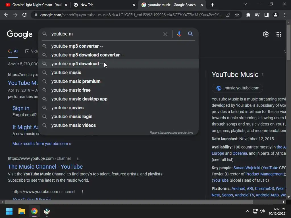Image resolution: width=291 pixels, height=218 pixels.
Task: Clear the search box with the X
Action: 165,34
